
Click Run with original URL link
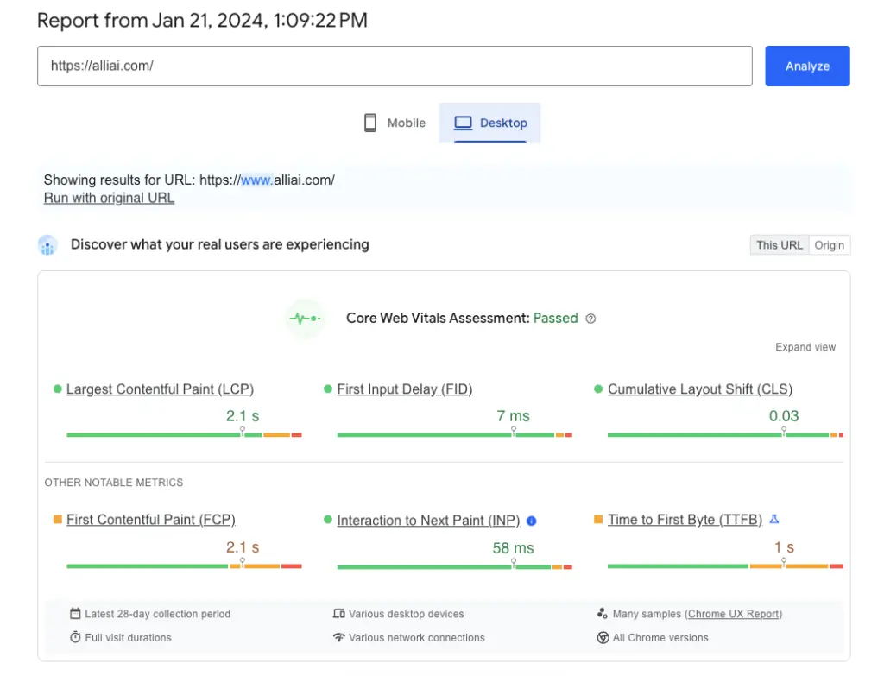point(109,198)
